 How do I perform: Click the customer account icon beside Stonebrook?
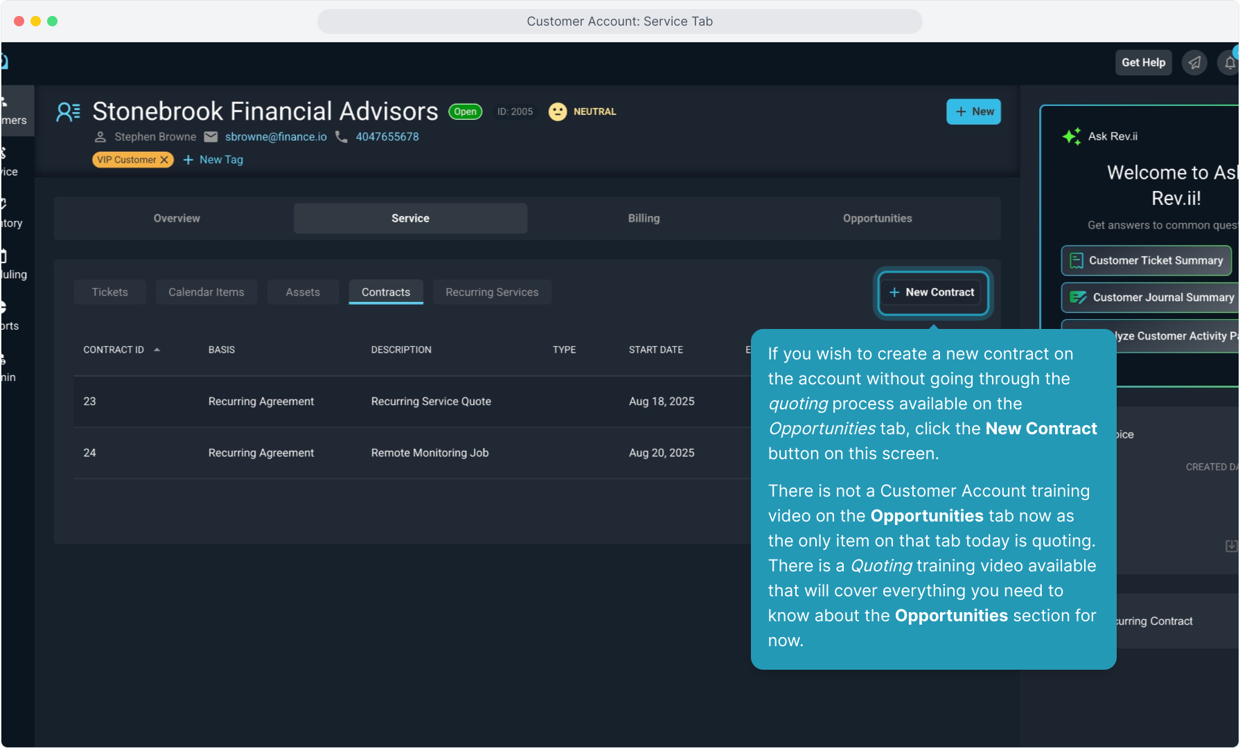(x=69, y=112)
